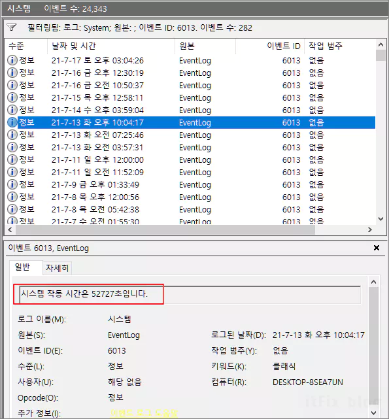This screenshot has height=419, width=389.
Task: Click the filter funnel icon
Action: (12, 27)
